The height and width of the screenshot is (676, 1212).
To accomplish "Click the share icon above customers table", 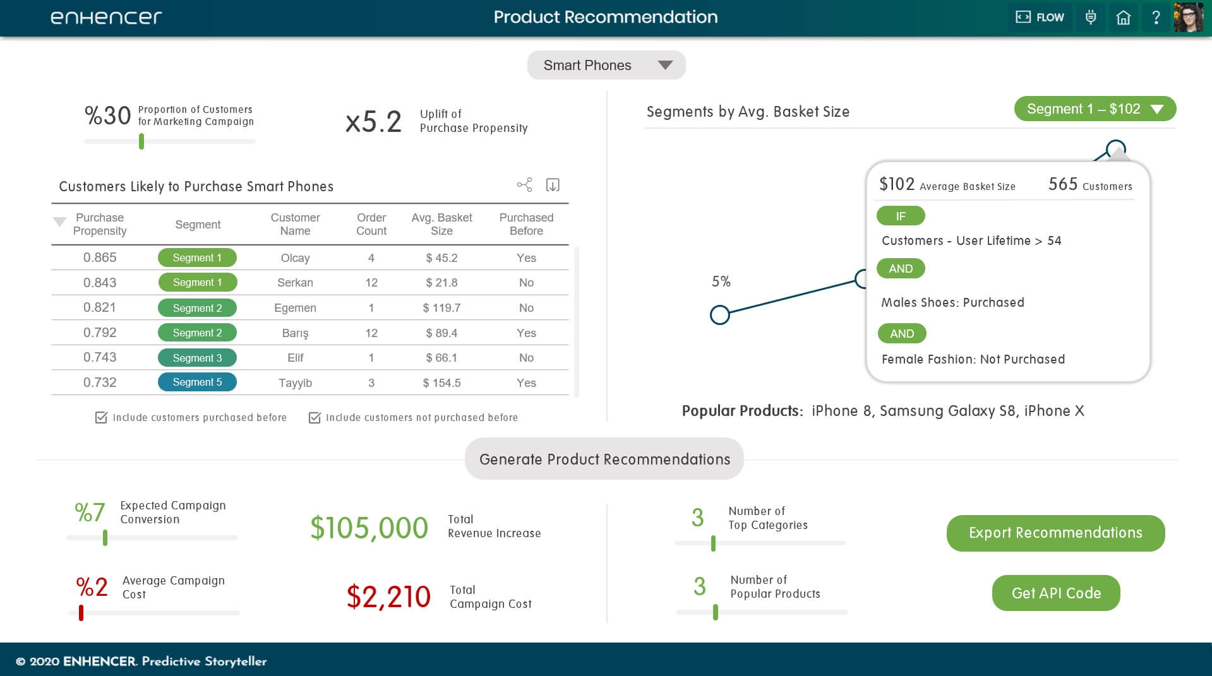I will pos(524,184).
